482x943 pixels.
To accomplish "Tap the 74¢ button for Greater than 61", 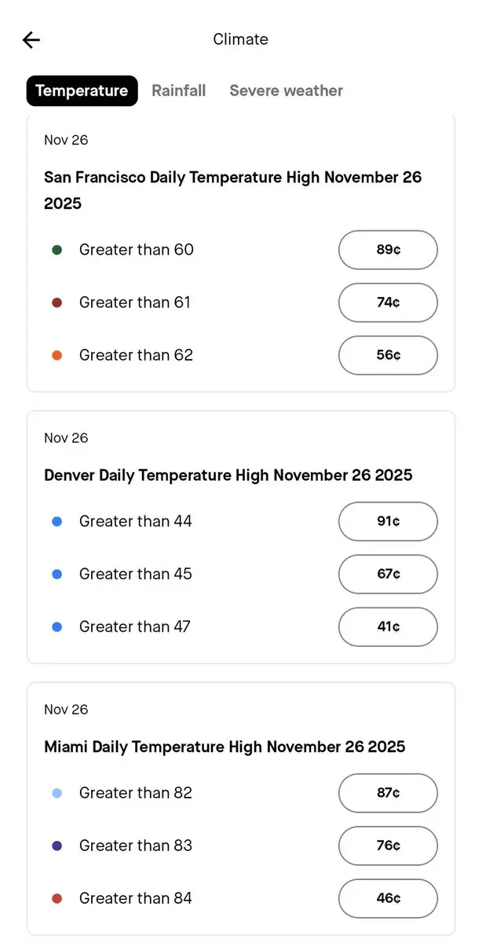I will click(x=388, y=303).
